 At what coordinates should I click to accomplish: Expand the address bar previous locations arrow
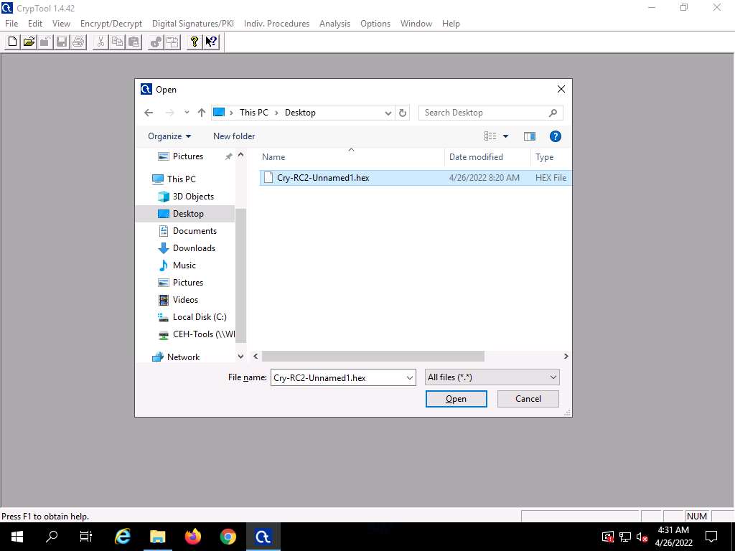coord(388,113)
